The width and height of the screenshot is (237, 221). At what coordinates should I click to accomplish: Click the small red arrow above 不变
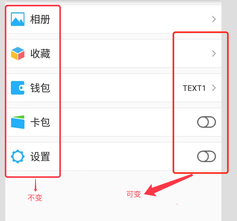point(36,185)
